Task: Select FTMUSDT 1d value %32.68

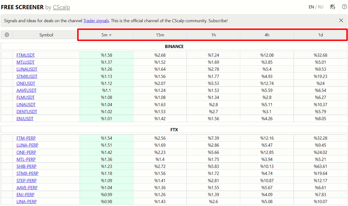Action: 320,55
